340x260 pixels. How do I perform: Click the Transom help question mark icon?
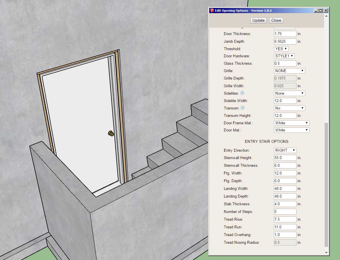point(242,108)
